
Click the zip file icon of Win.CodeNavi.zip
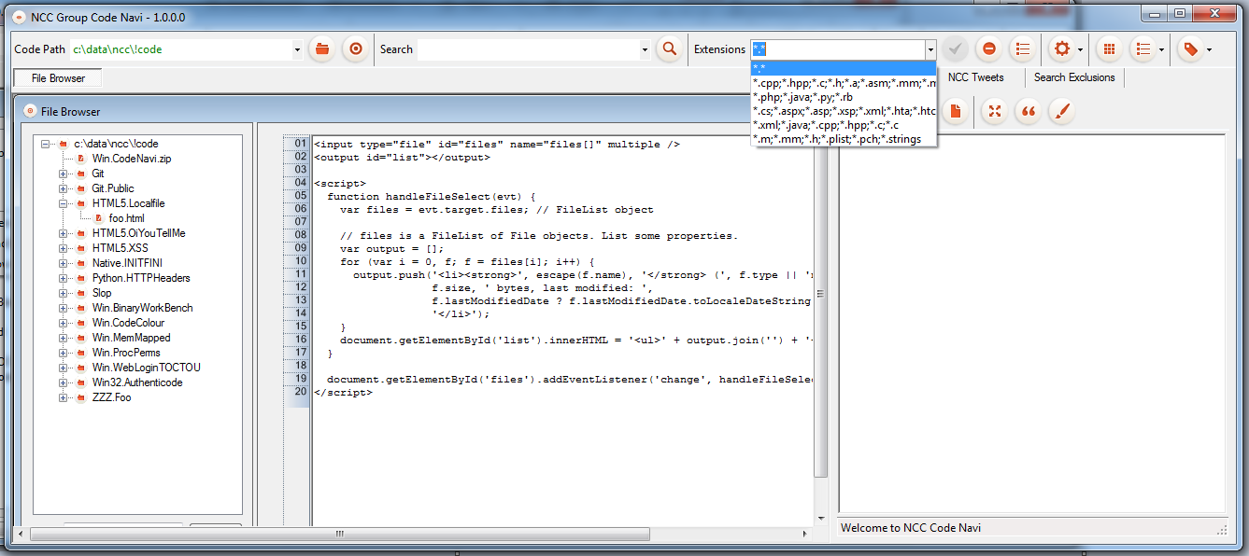point(81,159)
